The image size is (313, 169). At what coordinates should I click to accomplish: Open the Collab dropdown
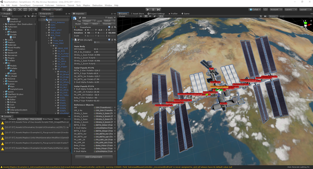pyautogui.click(x=255, y=9)
